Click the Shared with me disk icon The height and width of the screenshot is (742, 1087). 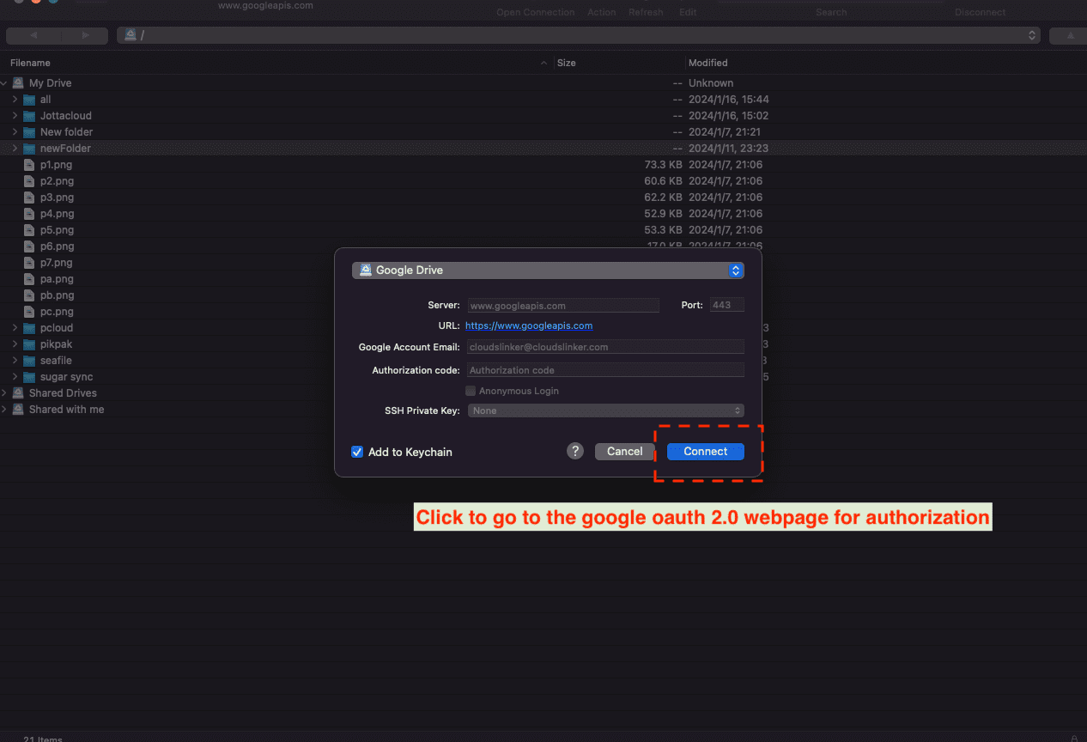point(18,410)
